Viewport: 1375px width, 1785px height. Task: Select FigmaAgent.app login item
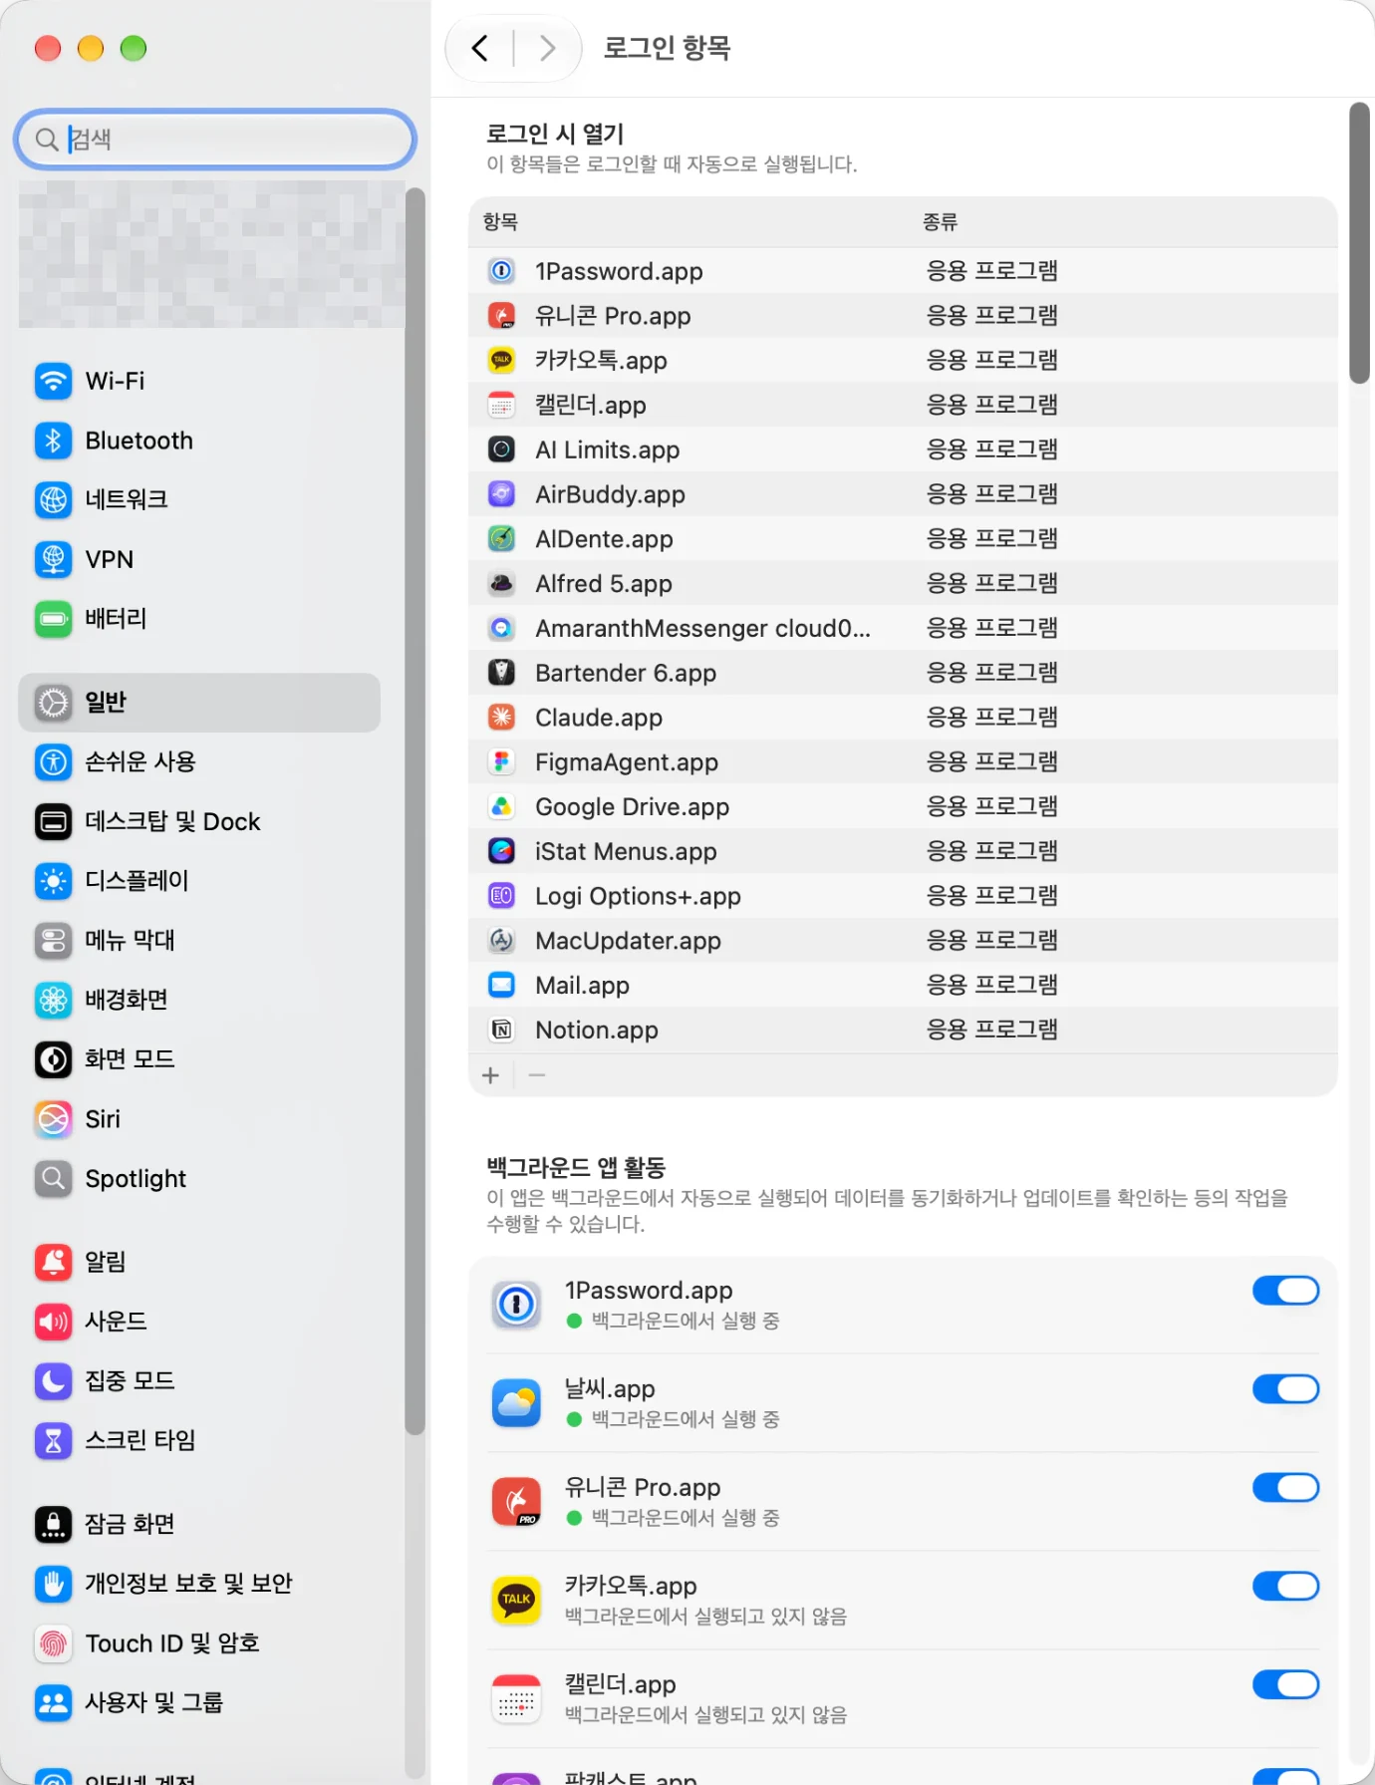(x=903, y=762)
